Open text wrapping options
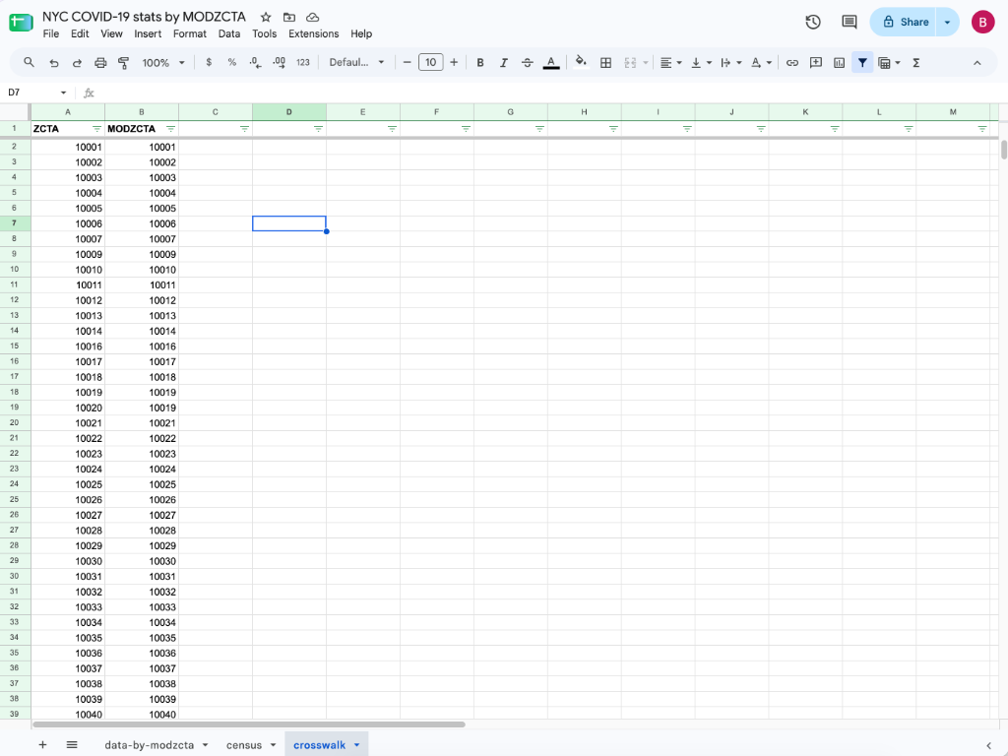This screenshot has width=1008, height=756. point(731,62)
